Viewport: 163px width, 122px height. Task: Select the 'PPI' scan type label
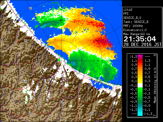point(126,14)
